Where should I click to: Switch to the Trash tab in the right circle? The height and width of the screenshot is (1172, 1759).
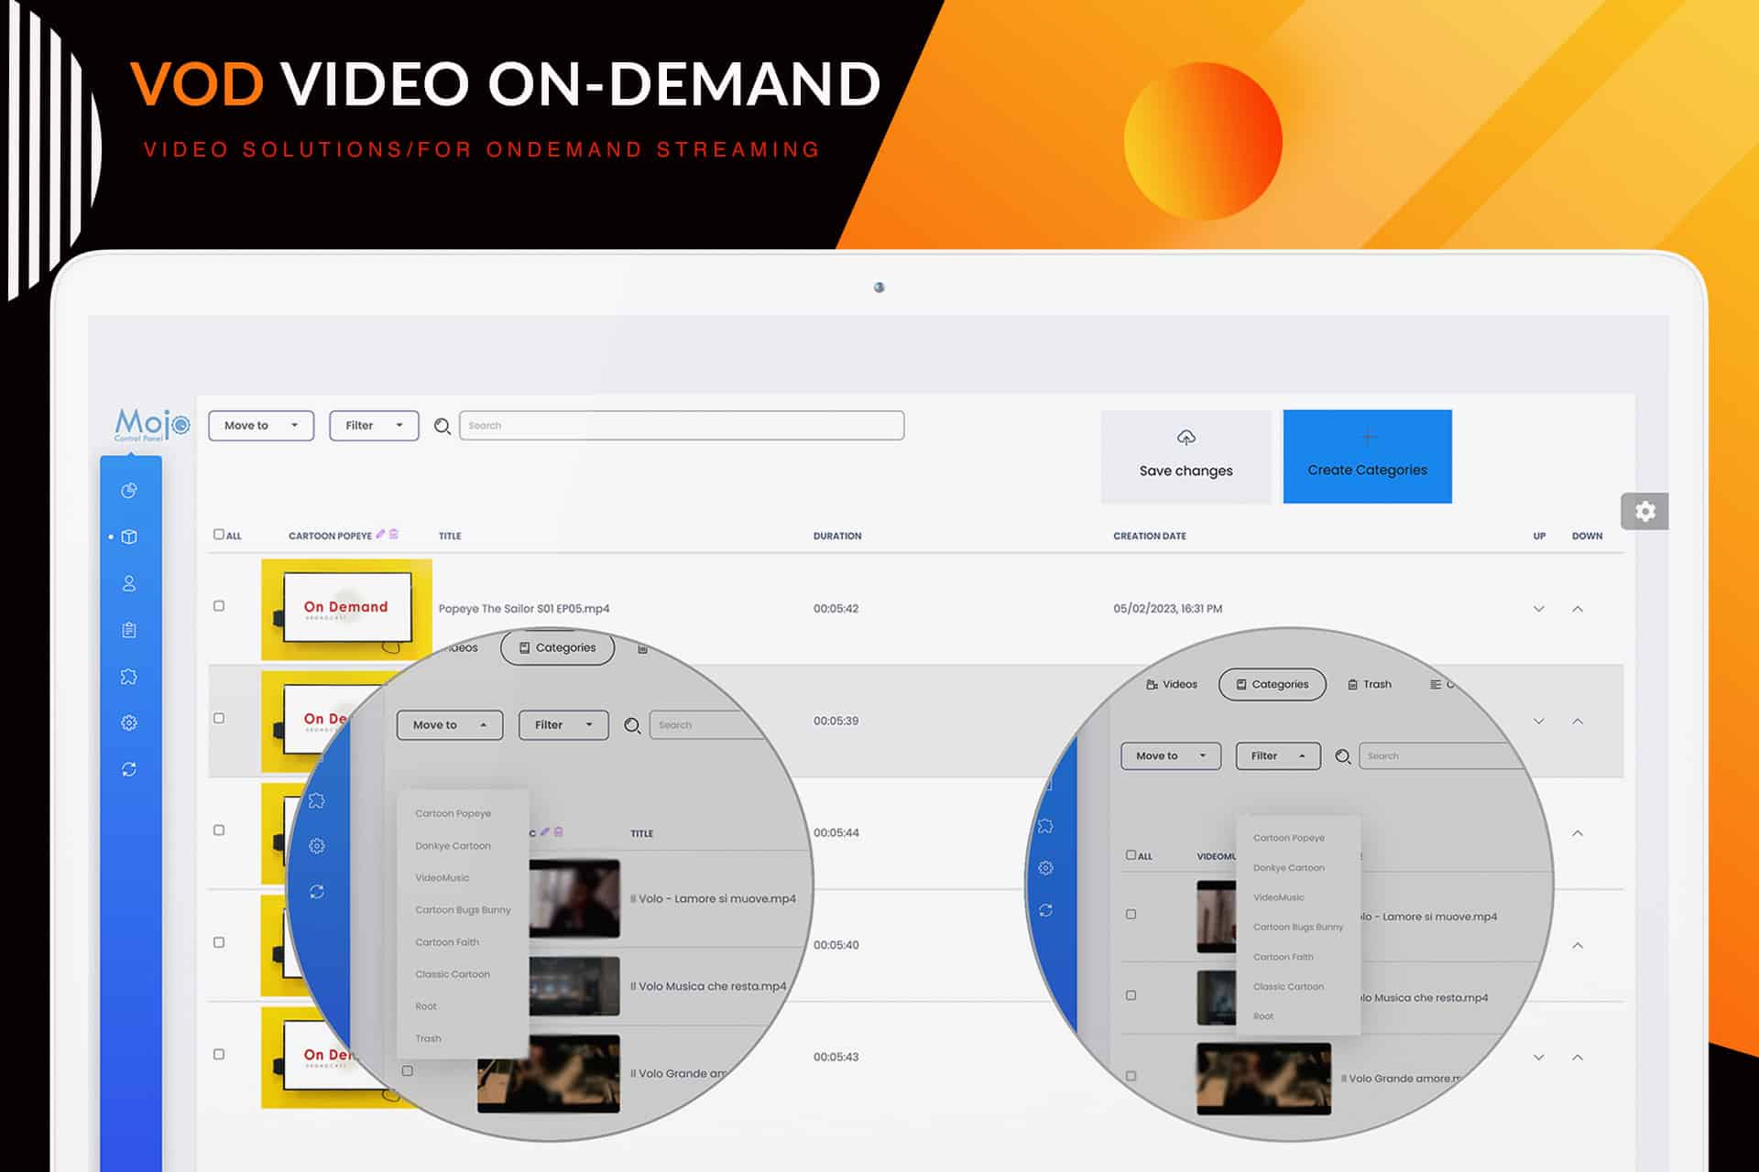(x=1370, y=685)
